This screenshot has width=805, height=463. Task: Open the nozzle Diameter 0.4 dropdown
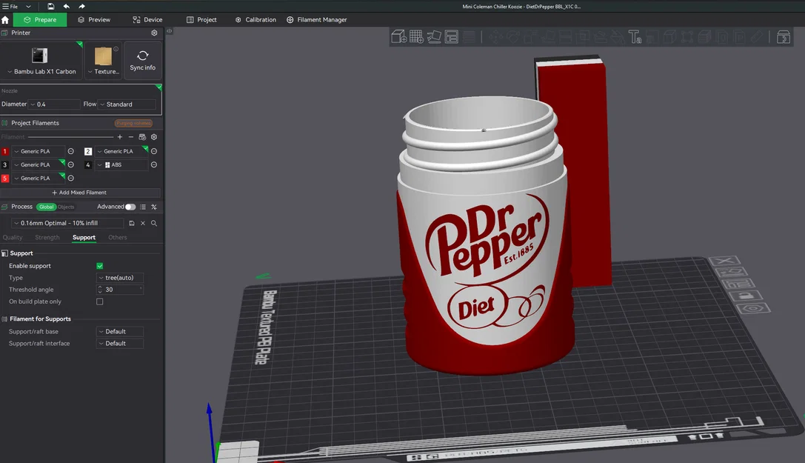click(54, 104)
